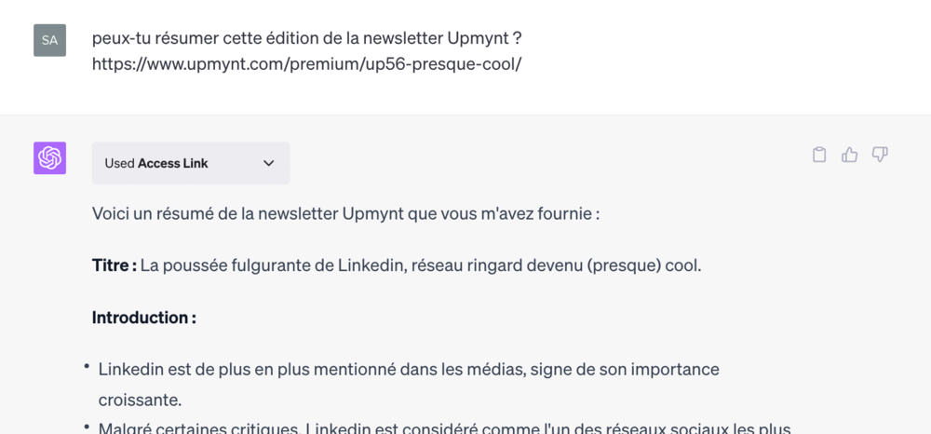The height and width of the screenshot is (434, 931).
Task: Click the bullet starting 'Malgré certaines critiques'
Action: pyautogui.click(x=444, y=427)
